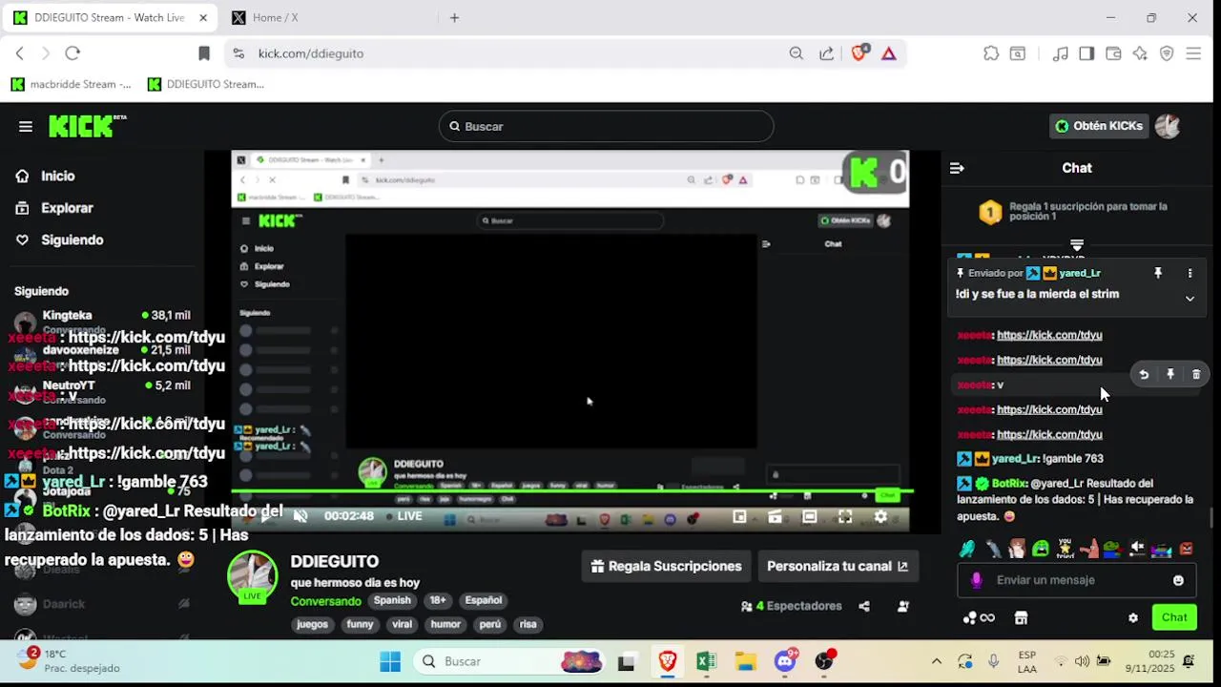
Task: Click Regala Suscripciones button
Action: pos(666,566)
